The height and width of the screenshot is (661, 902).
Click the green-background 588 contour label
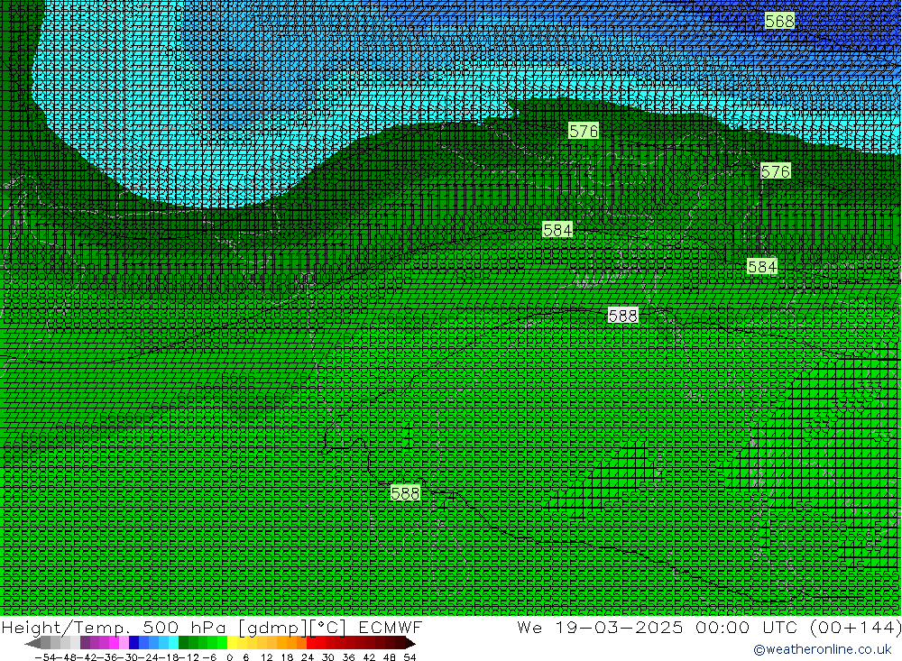(x=405, y=493)
